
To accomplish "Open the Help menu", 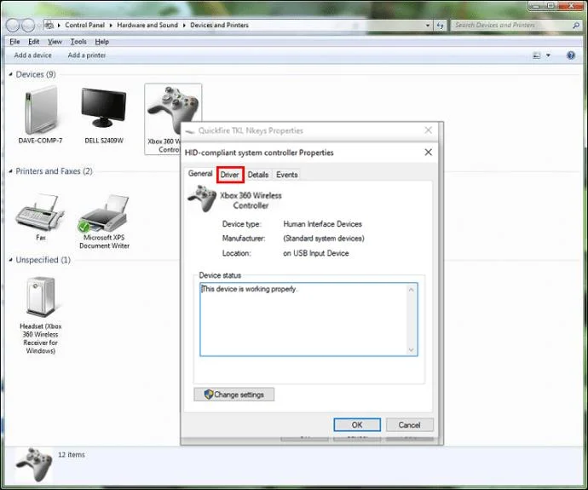I will click(x=101, y=42).
